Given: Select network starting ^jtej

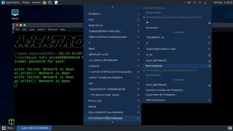Looking at the screenshot, I should click(x=112, y=89).
